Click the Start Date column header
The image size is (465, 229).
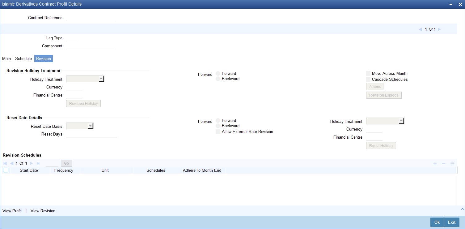(29, 171)
